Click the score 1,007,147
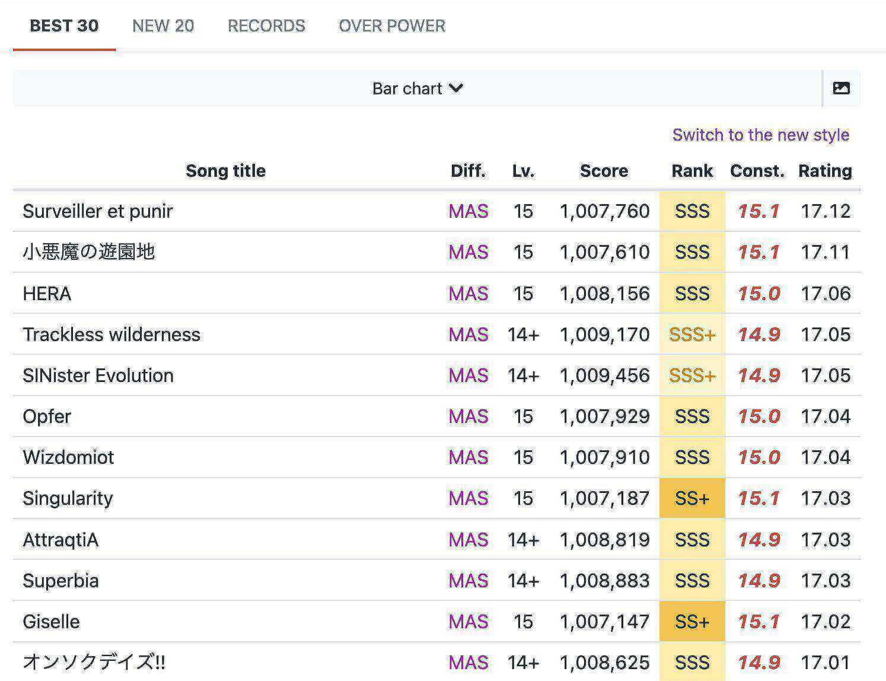Image resolution: width=886 pixels, height=681 pixels. [x=604, y=622]
